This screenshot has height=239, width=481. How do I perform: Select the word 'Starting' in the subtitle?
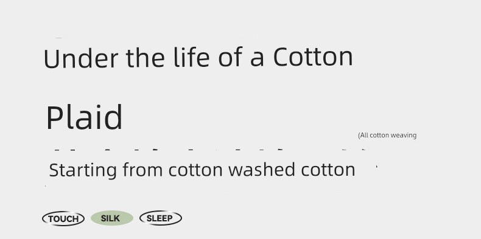[83, 170]
